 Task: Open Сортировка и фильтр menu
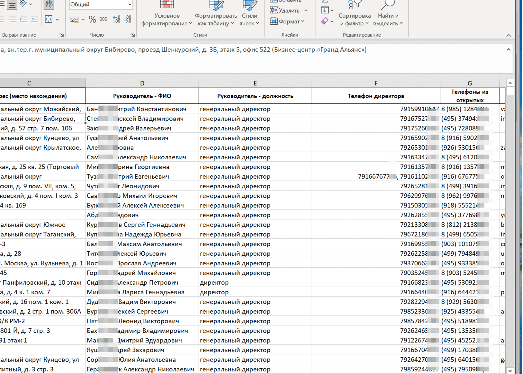[x=355, y=14]
